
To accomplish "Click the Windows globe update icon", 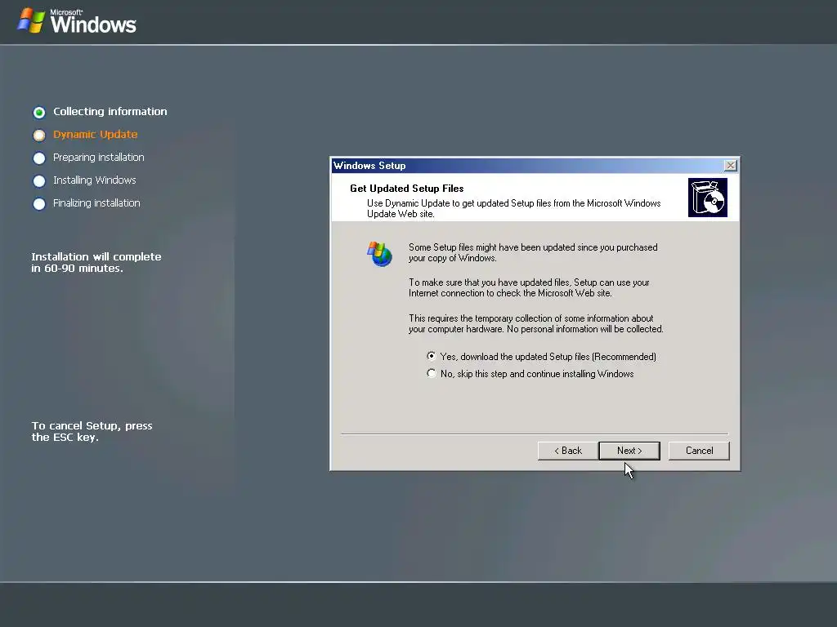I will (x=379, y=254).
